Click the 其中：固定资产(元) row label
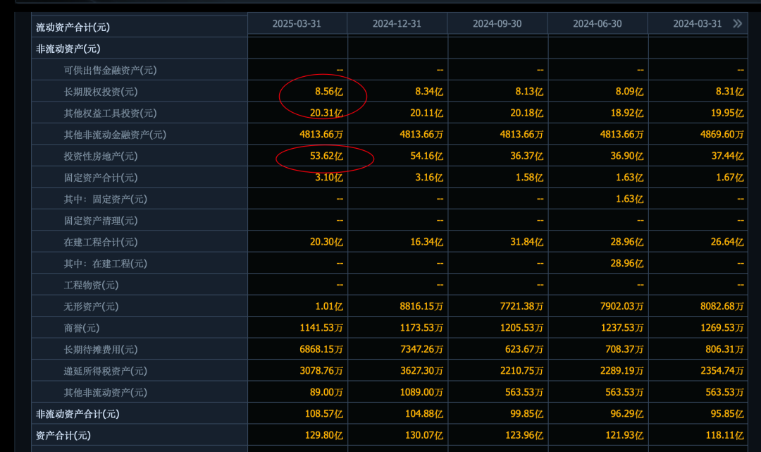 [x=105, y=199]
